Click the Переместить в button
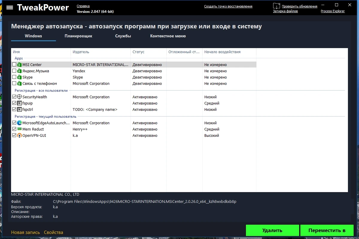 (327, 230)
